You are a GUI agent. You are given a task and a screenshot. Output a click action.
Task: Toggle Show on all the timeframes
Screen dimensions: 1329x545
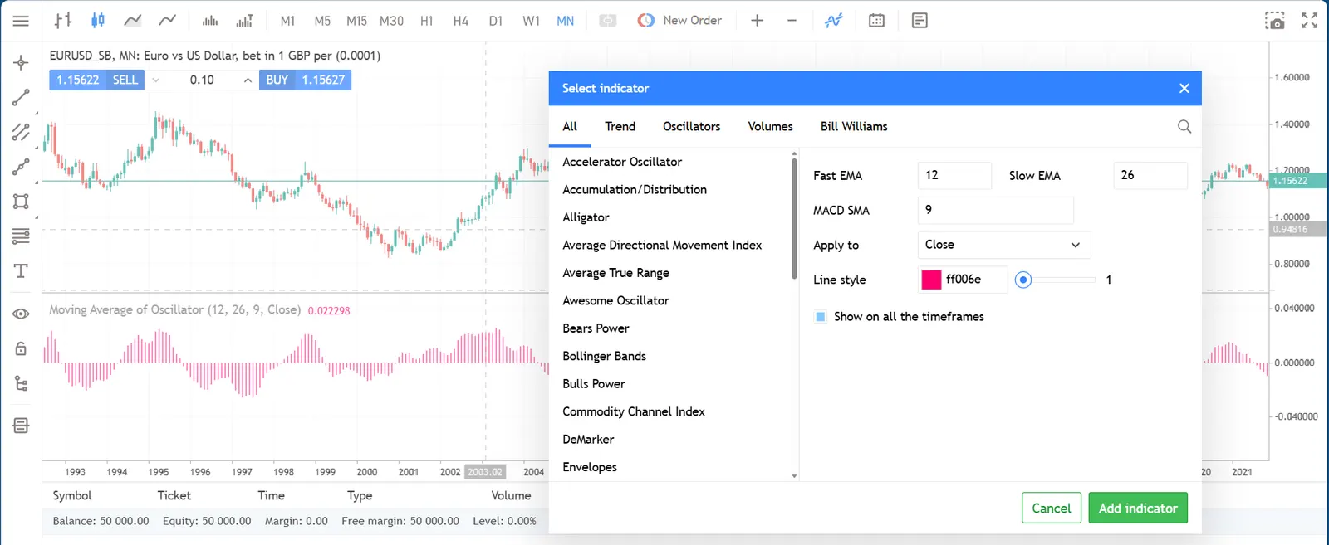point(821,317)
